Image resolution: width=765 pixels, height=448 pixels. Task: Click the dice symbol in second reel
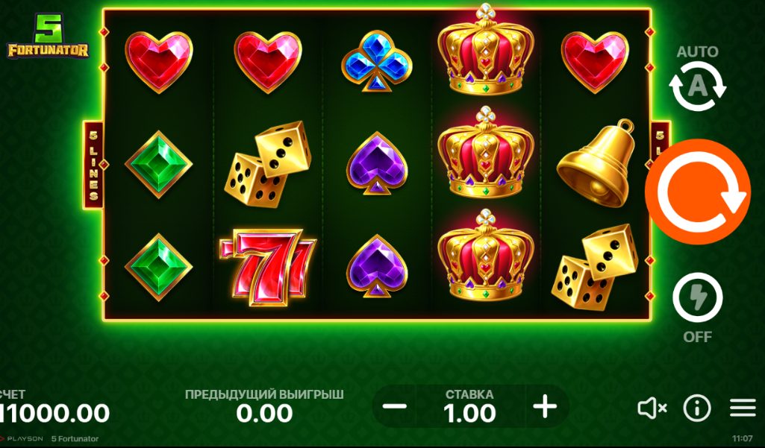pos(268,164)
